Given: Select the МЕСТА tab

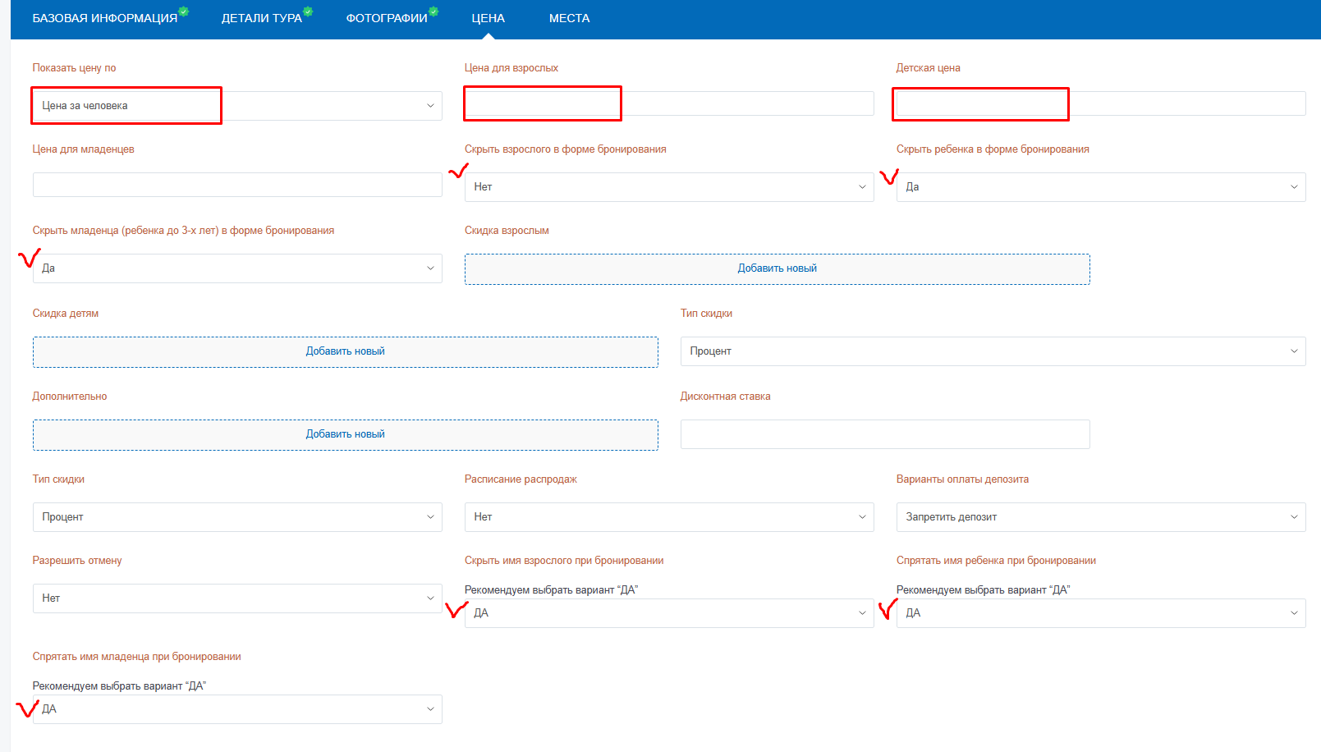Looking at the screenshot, I should pyautogui.click(x=569, y=18).
